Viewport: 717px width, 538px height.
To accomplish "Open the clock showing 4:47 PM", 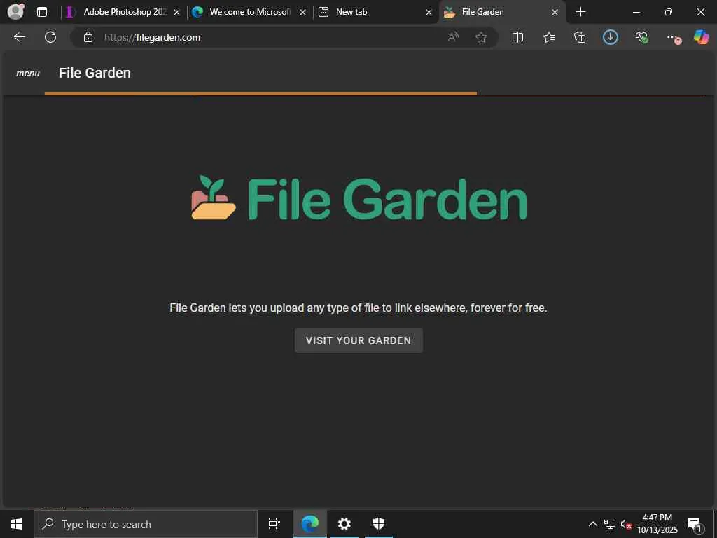I will pyautogui.click(x=657, y=524).
